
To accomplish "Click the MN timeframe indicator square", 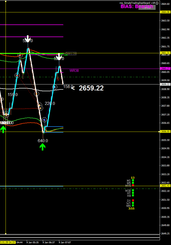I will point(133,206).
